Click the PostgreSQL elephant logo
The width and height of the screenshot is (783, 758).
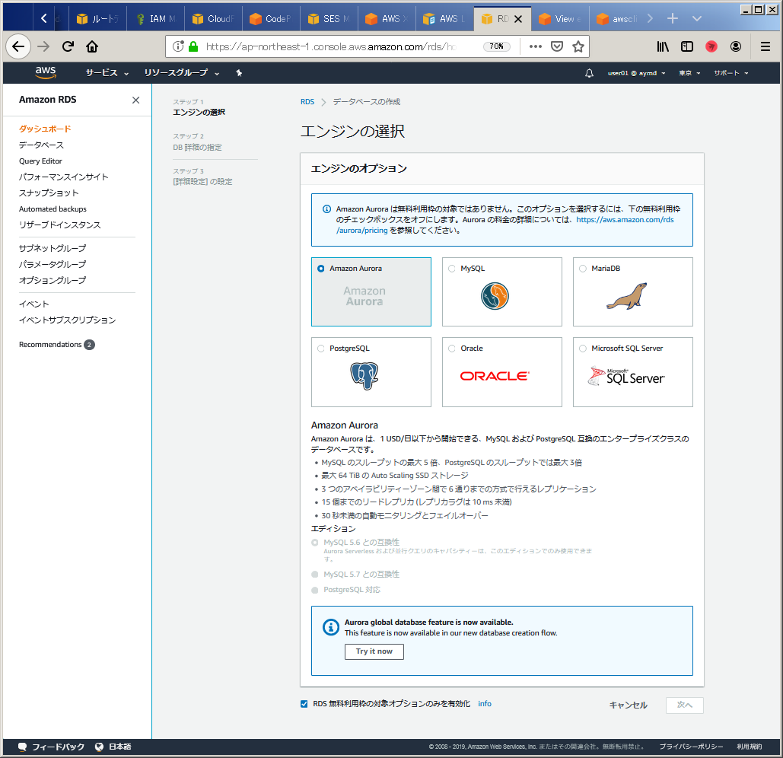tap(364, 376)
